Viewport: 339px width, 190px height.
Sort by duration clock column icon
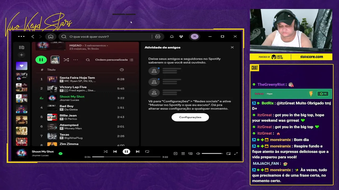point(122,70)
